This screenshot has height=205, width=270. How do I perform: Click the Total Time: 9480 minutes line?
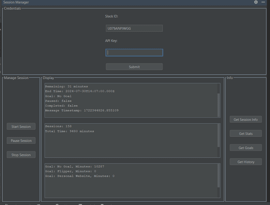tap(69, 131)
